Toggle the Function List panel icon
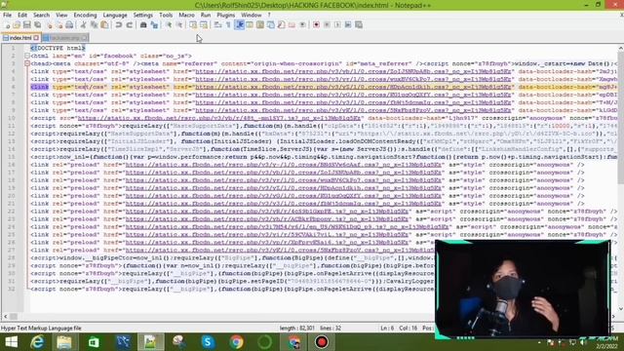The width and height of the screenshot is (624, 351). (x=282, y=25)
